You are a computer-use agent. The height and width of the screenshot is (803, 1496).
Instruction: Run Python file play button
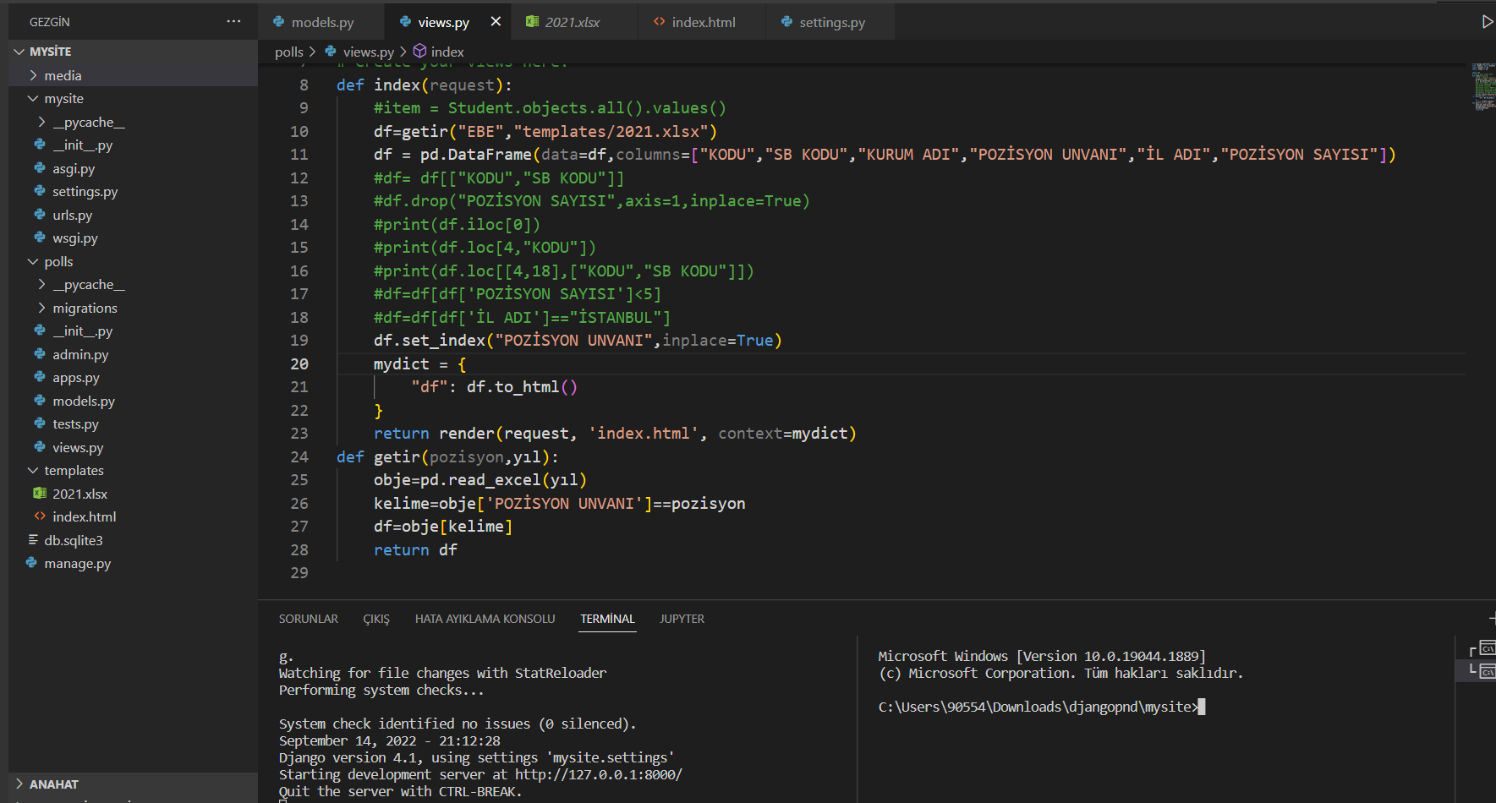pos(1488,22)
